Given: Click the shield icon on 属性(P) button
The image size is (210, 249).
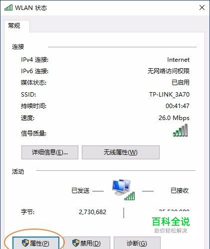Looking at the screenshot, I should point(25,243).
